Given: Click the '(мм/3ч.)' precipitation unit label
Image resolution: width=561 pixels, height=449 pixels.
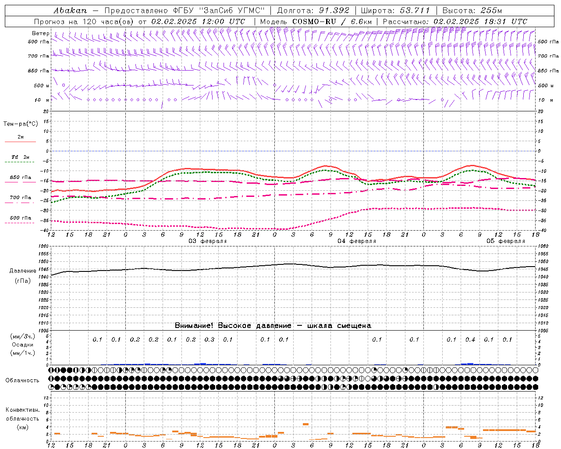Looking at the screenshot, I should click(x=22, y=336).
